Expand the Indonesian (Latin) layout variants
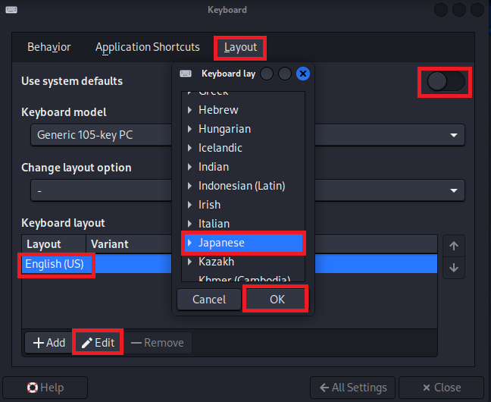This screenshot has width=491, height=402. point(189,186)
